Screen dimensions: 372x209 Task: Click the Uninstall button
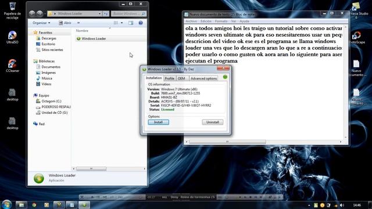coord(213,122)
